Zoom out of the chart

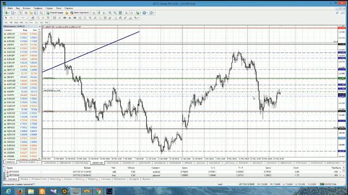click(115, 13)
